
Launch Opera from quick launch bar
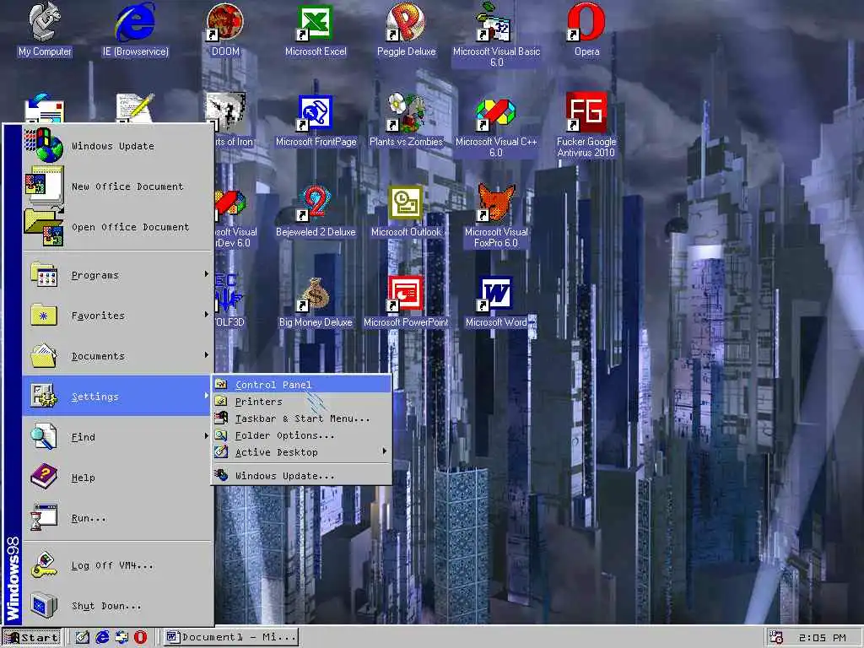(141, 637)
